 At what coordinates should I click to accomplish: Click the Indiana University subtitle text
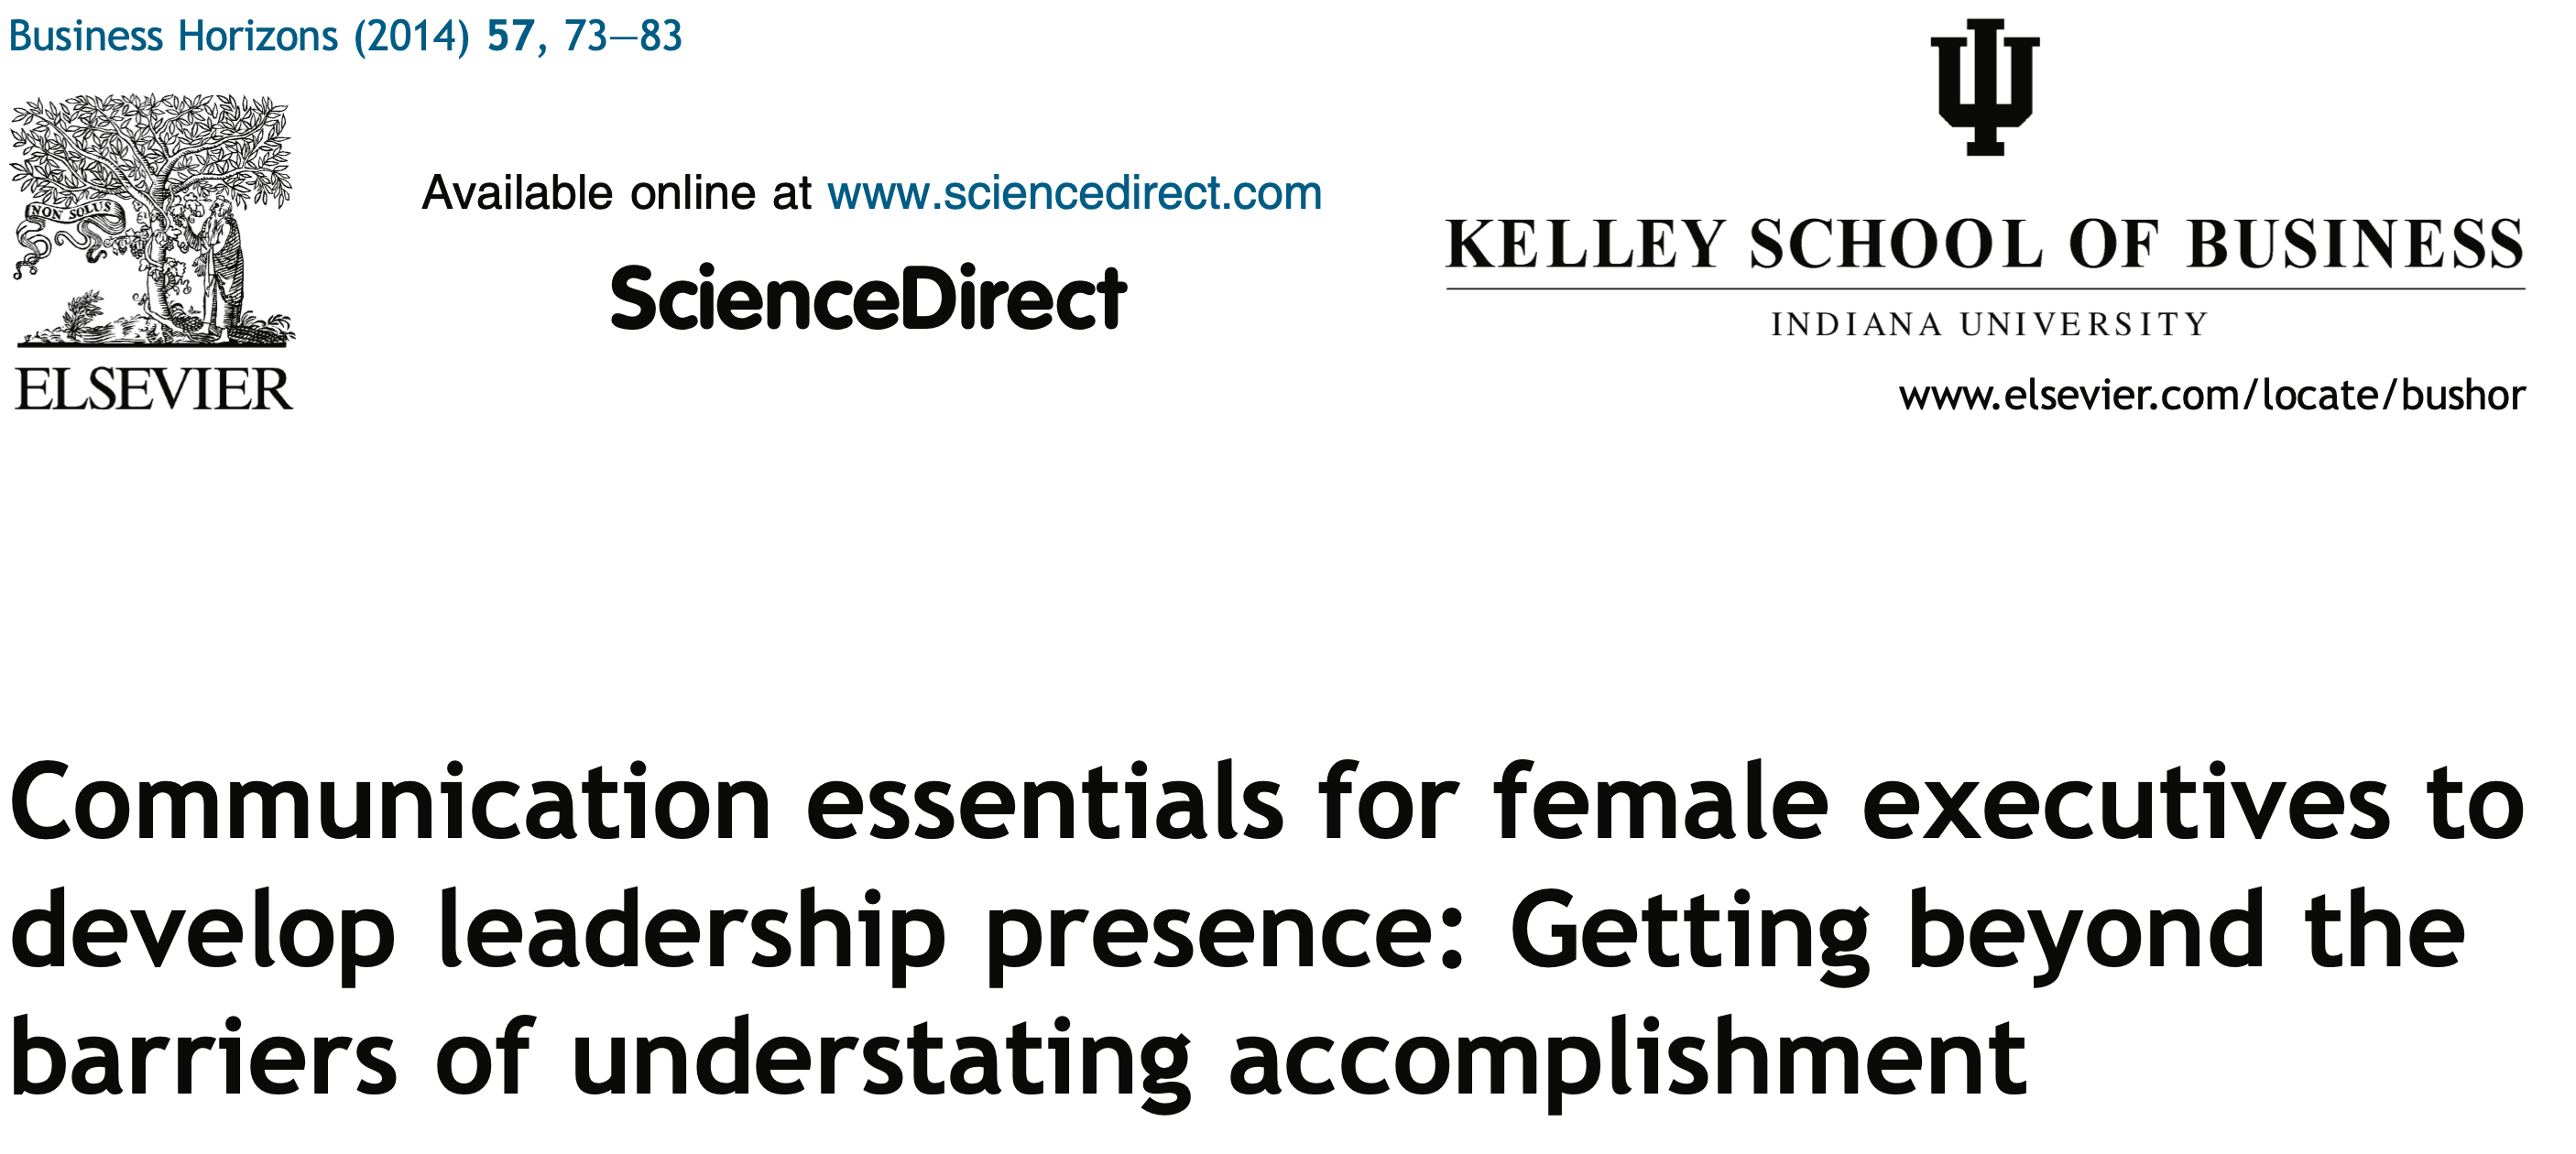(1988, 325)
